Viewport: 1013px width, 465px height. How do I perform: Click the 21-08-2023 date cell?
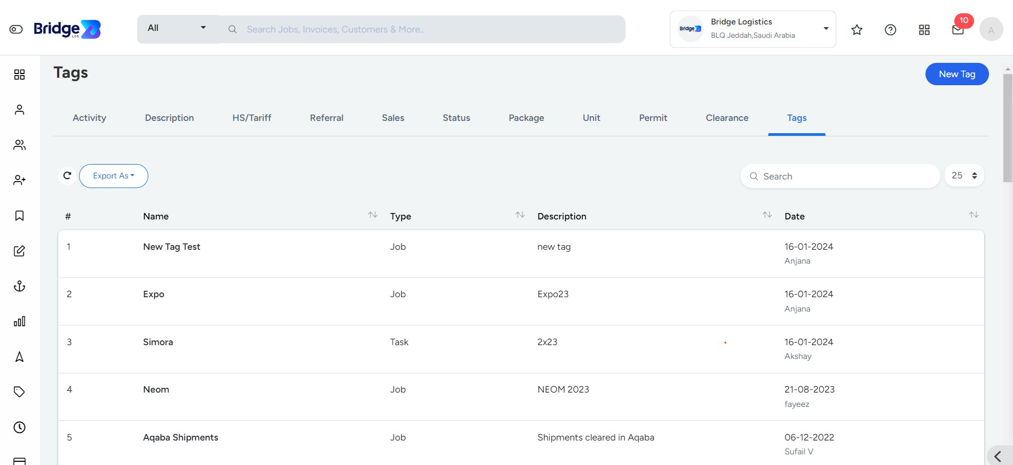coord(810,389)
